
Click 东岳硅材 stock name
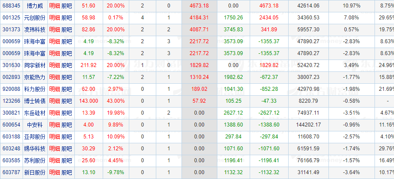(x=35, y=113)
